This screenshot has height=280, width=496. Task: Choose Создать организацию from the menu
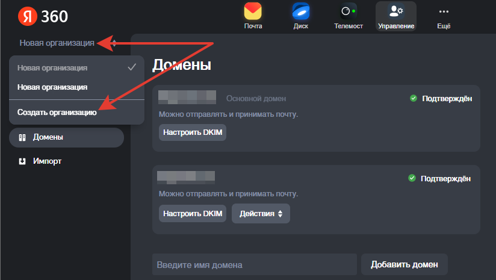pos(76,113)
